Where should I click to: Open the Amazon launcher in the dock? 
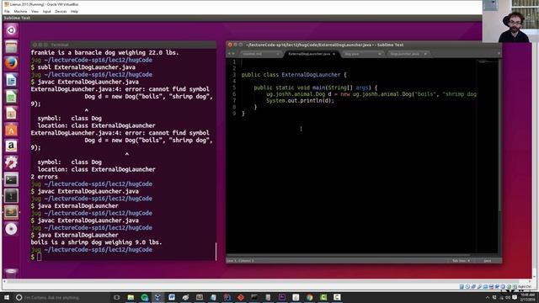(11, 146)
